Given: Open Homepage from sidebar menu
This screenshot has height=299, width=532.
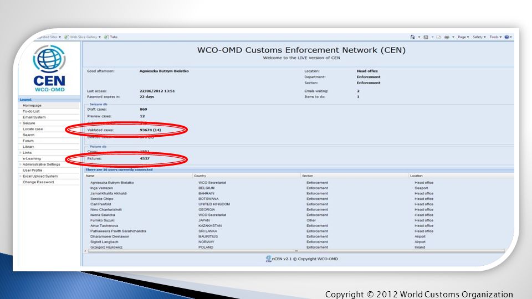Looking at the screenshot, I should pyautogui.click(x=32, y=105).
